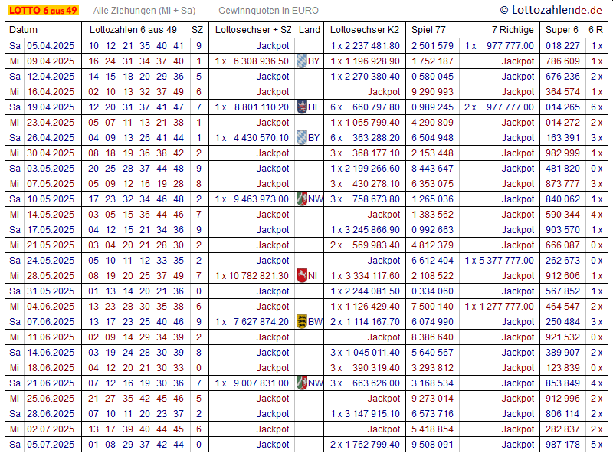The image size is (613, 460).
Task: Click the Bavaria flag in the 26.04.2025 row
Action: (302, 138)
